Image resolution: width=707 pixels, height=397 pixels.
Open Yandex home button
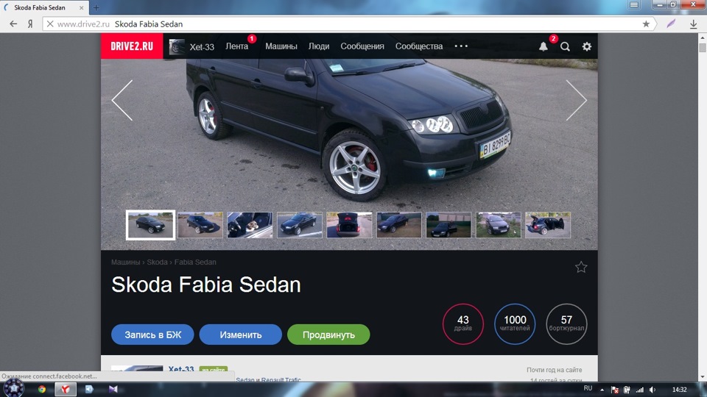click(30, 24)
